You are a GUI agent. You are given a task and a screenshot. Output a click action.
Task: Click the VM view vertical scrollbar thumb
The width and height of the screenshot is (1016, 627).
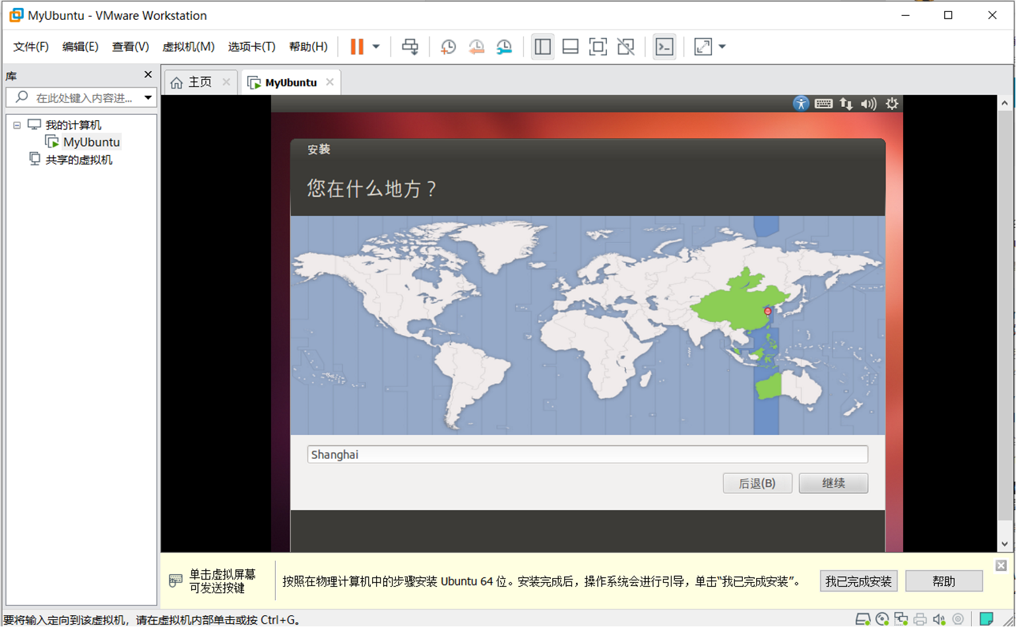coord(1005,315)
